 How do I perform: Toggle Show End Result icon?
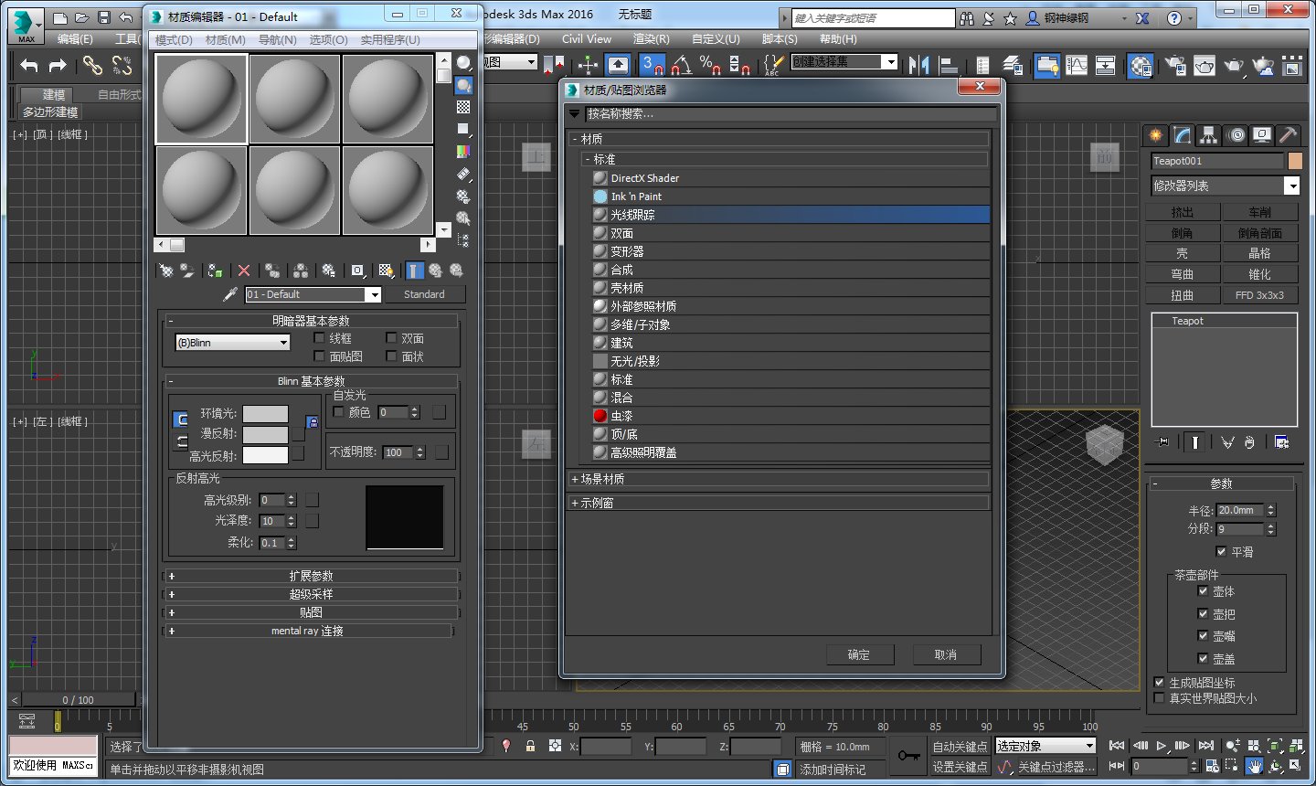click(415, 271)
